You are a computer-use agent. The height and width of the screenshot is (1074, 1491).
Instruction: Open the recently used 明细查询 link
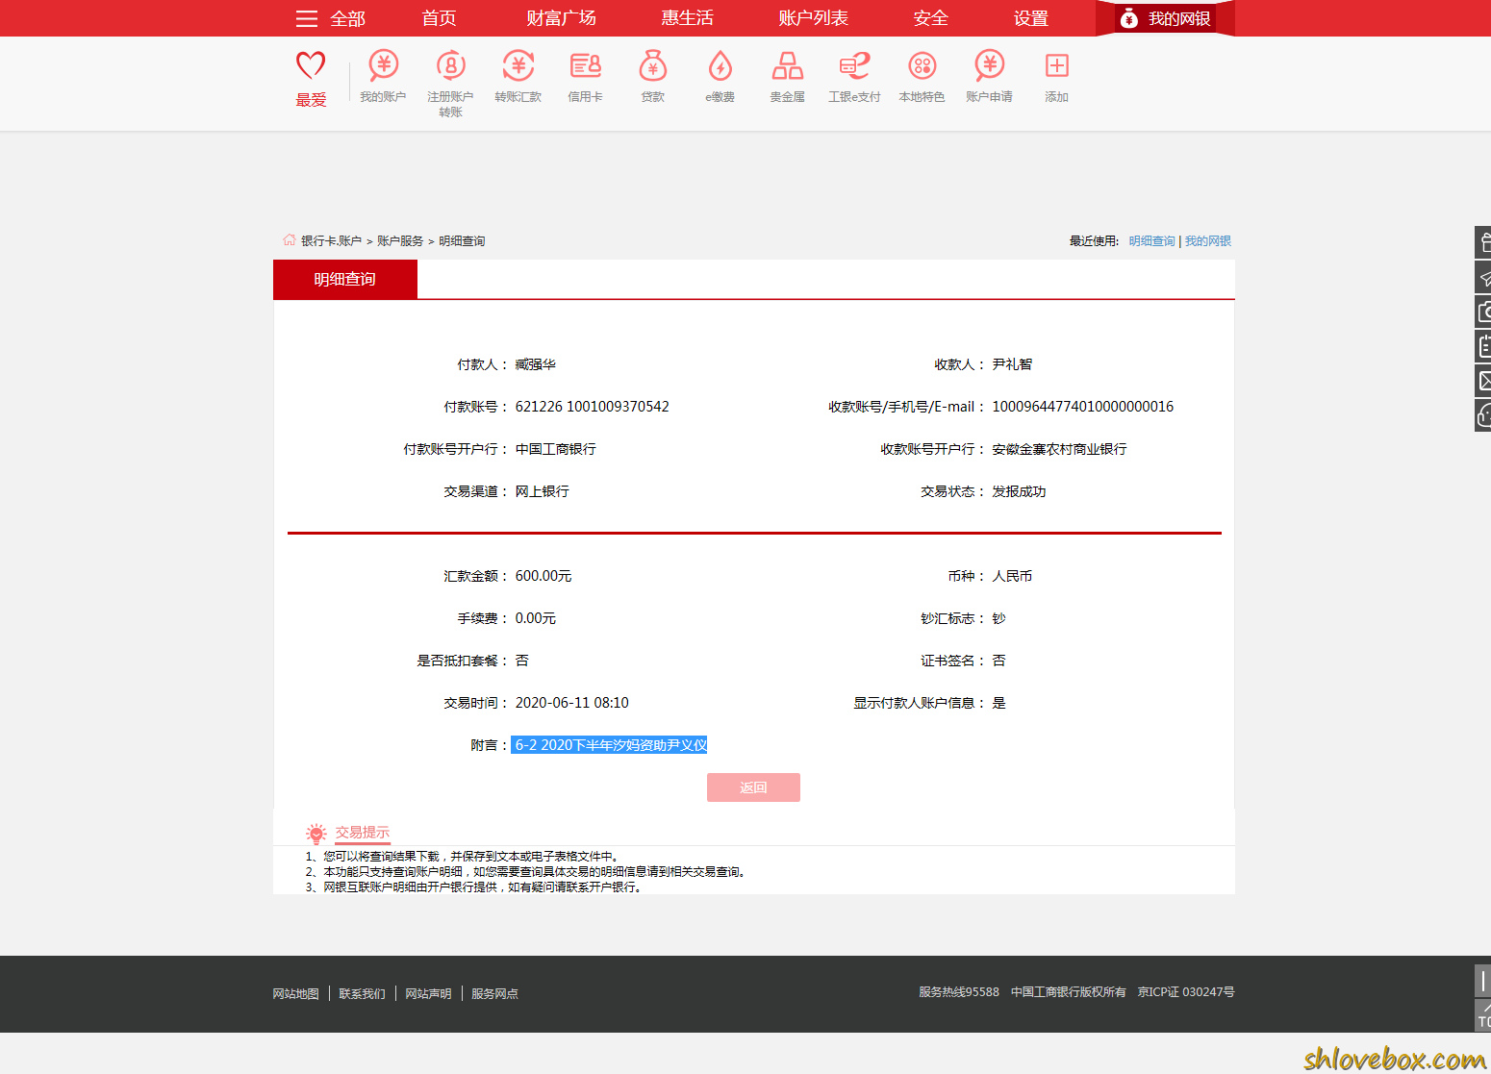[x=1152, y=241]
